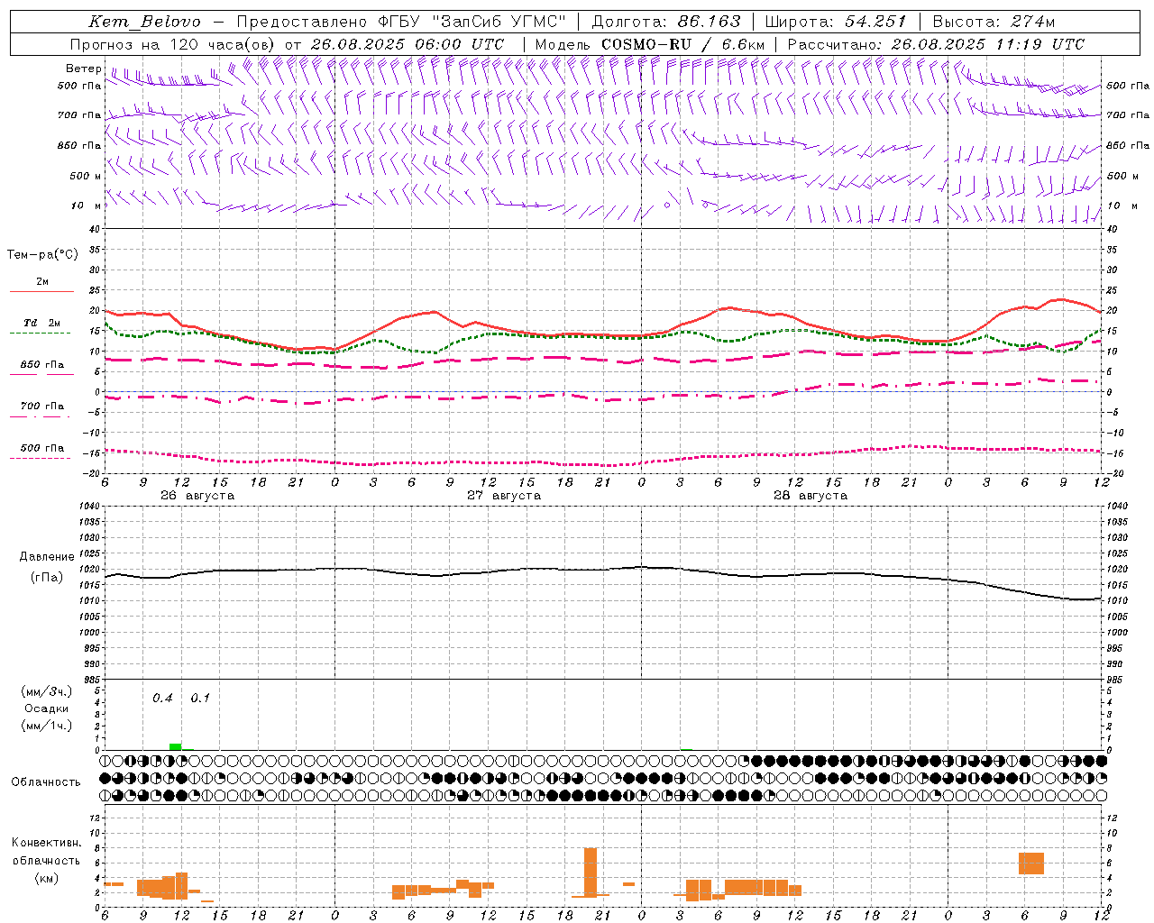Viewport: 1154px width, 923px height.
Task: Select the 'Долгота: 86.163' header value
Action: [666, 22]
